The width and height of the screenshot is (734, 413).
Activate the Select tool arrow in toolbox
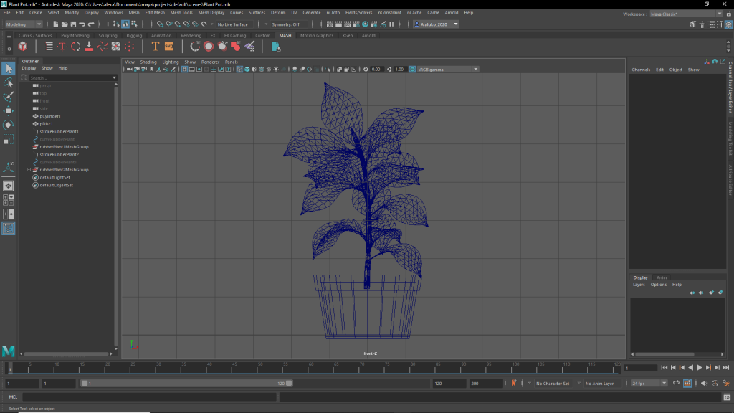click(x=9, y=69)
